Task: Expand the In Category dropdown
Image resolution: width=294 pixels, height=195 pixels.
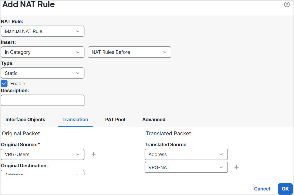Action: pos(42,52)
